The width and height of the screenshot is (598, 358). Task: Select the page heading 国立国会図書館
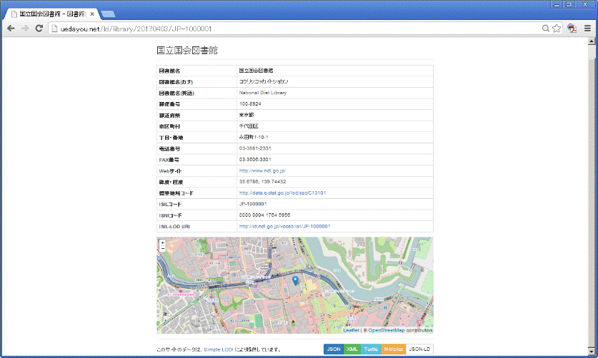[187, 50]
